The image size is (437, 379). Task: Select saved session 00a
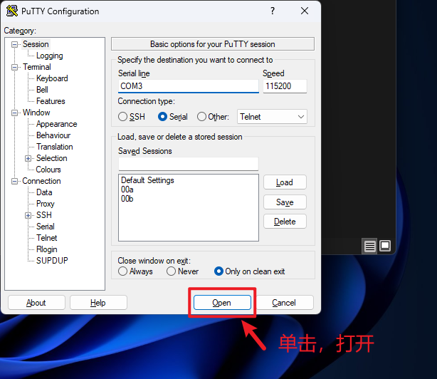click(127, 189)
